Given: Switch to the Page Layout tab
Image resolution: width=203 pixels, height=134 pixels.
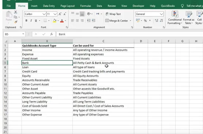Looking at the screenshot, I should (x=68, y=6).
